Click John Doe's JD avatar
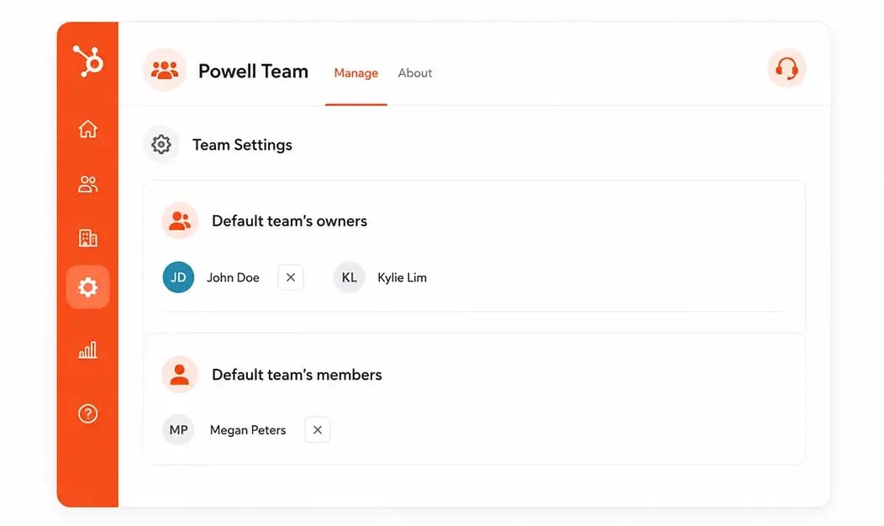The width and height of the screenshot is (884, 526). pyautogui.click(x=178, y=277)
